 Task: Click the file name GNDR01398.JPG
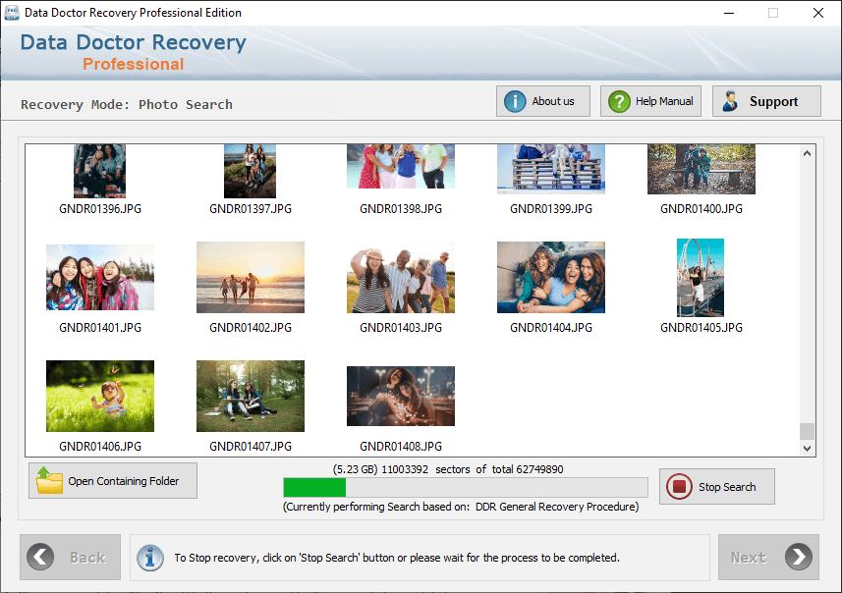click(x=401, y=209)
